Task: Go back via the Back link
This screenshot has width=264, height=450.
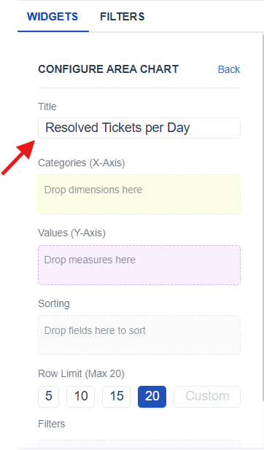Action: click(229, 69)
